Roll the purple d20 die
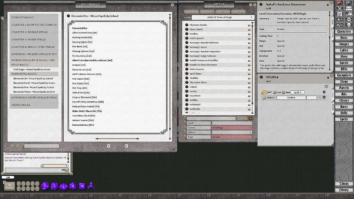 coord(45,186)
